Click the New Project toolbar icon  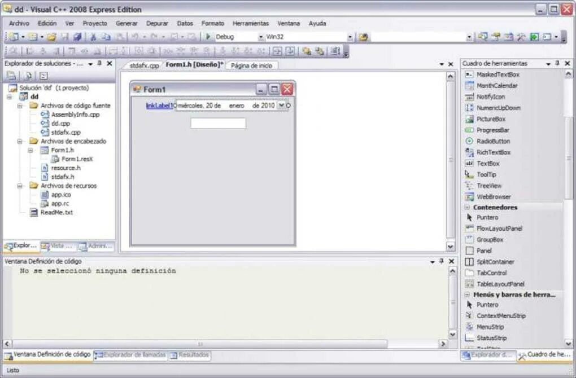(x=13, y=37)
